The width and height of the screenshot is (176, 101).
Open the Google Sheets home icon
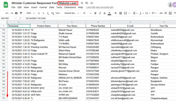pyautogui.click(x=6, y=5)
